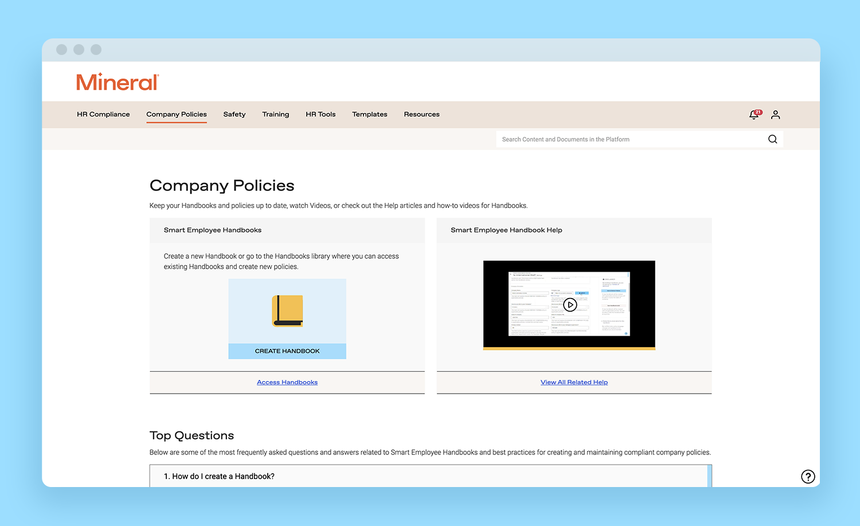Screen dimensions: 860x526
Task: Open the View All Related Help link
Action: point(574,382)
